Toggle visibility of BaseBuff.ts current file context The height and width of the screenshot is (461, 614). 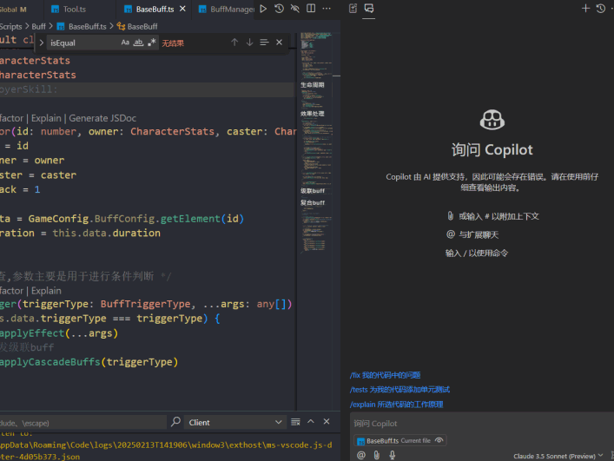tap(439, 441)
